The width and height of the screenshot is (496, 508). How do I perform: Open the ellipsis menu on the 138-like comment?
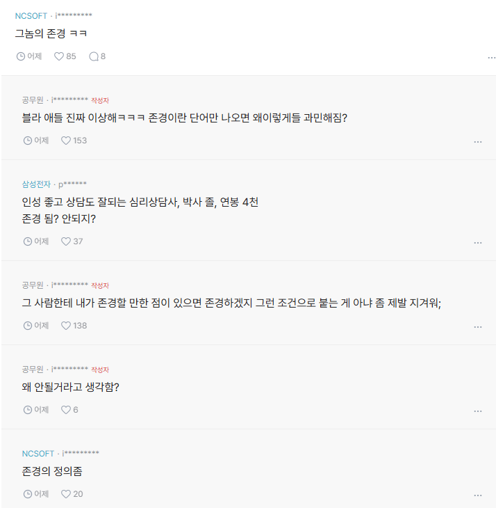(477, 327)
